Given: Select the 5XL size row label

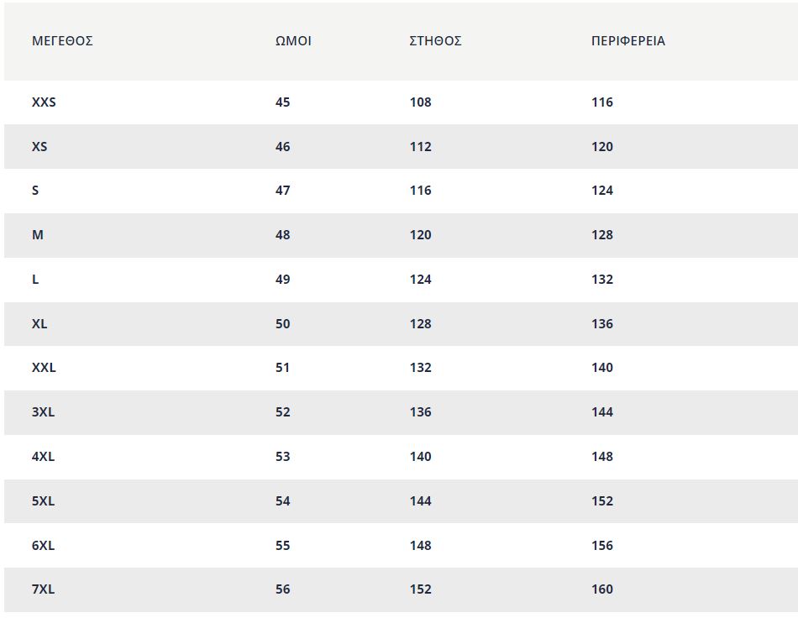Looking at the screenshot, I should tap(43, 500).
